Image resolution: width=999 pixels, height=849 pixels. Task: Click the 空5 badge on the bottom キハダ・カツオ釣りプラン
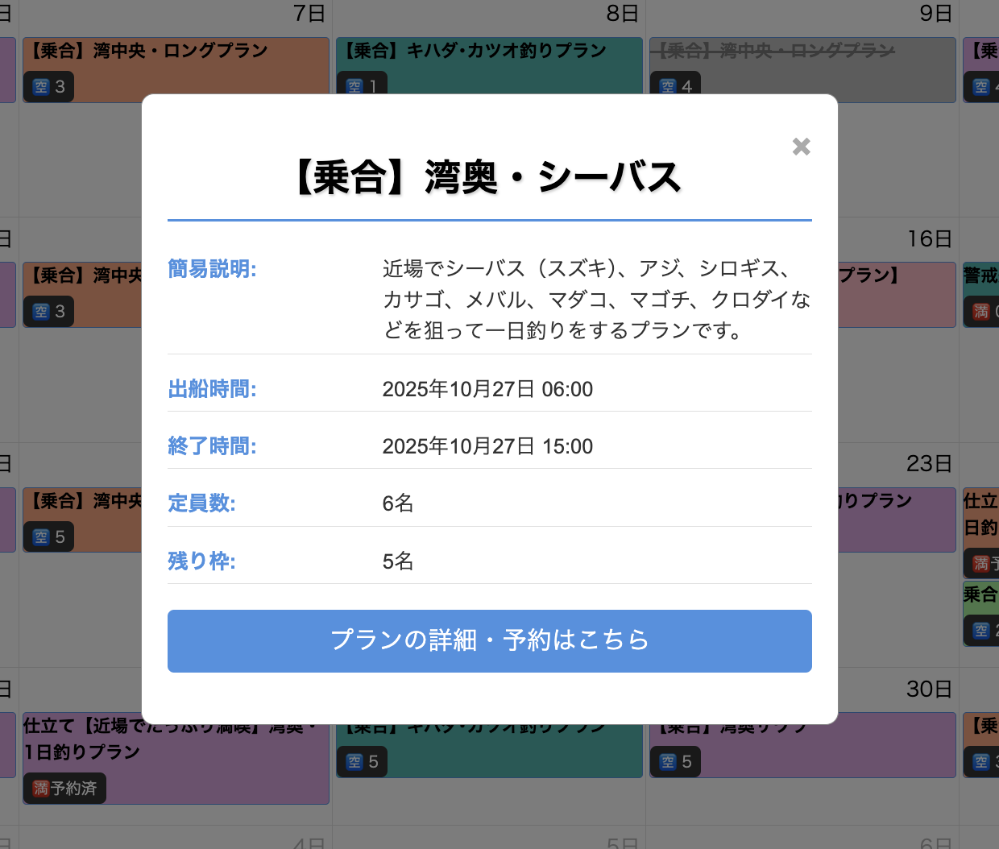coord(362,761)
